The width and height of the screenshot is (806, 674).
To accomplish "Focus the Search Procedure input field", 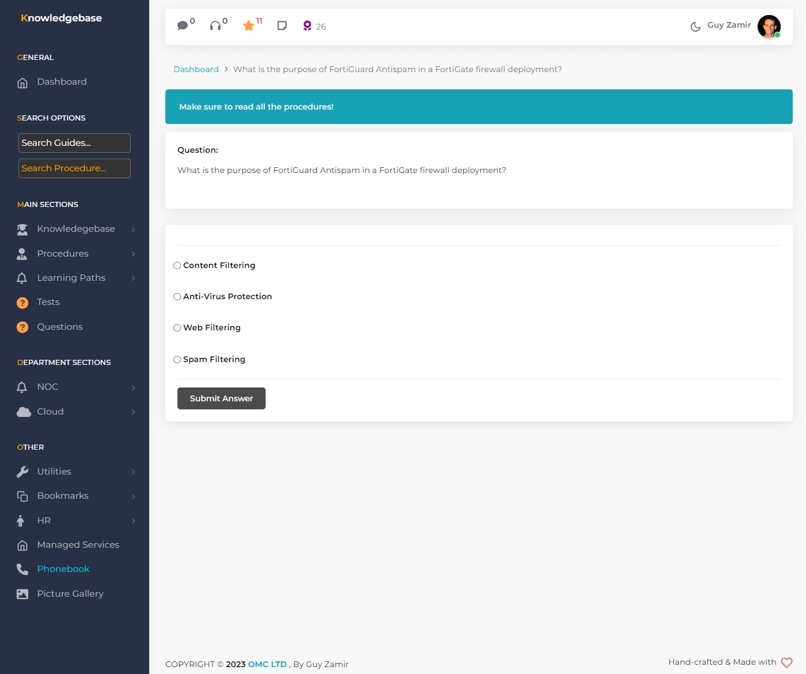I will [74, 168].
